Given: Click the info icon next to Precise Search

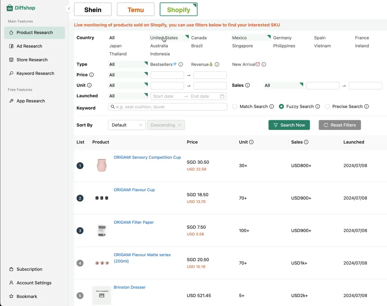Looking at the screenshot, I should [367, 107].
